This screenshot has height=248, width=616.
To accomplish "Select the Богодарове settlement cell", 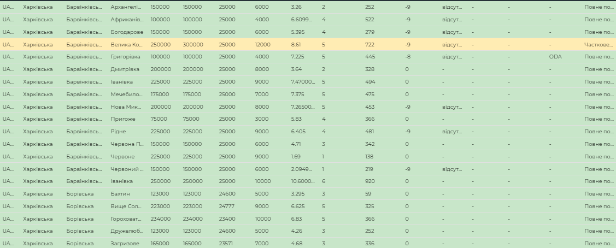I will point(126,32).
